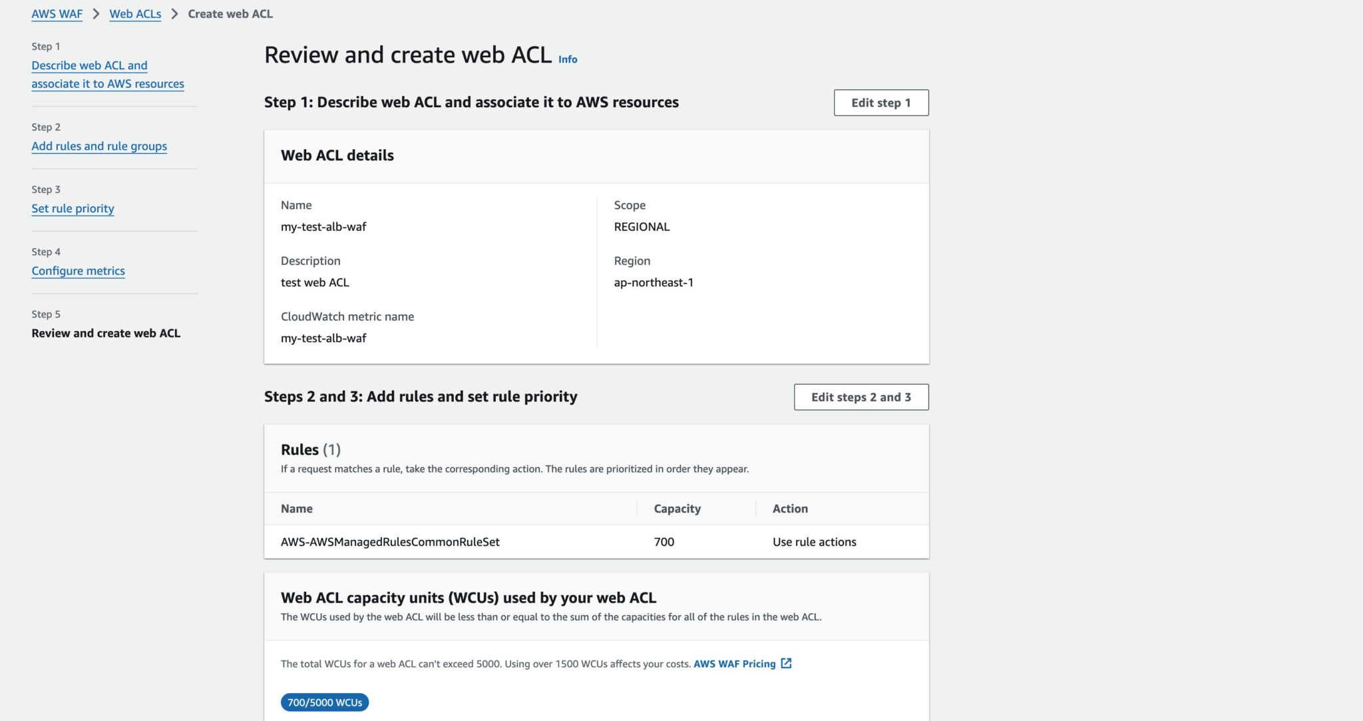Click the Info link beside the page heading
The width and height of the screenshot is (1363, 721).
tap(568, 59)
